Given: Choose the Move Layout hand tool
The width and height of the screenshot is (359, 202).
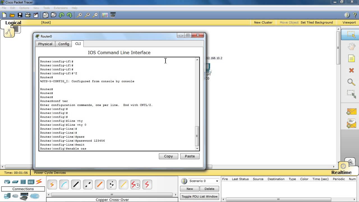Looking at the screenshot, I should pyautogui.click(x=351, y=46).
